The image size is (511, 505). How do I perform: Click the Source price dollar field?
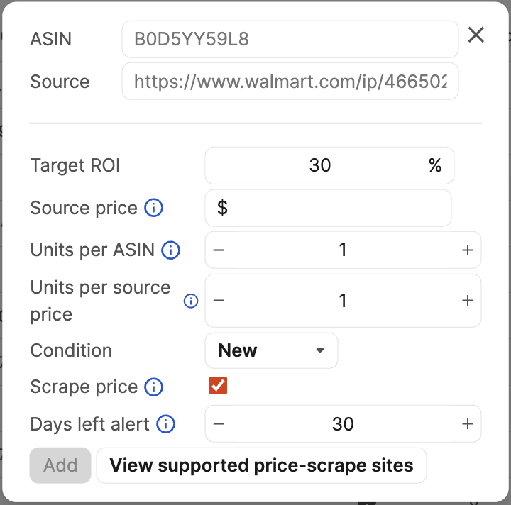tap(328, 208)
